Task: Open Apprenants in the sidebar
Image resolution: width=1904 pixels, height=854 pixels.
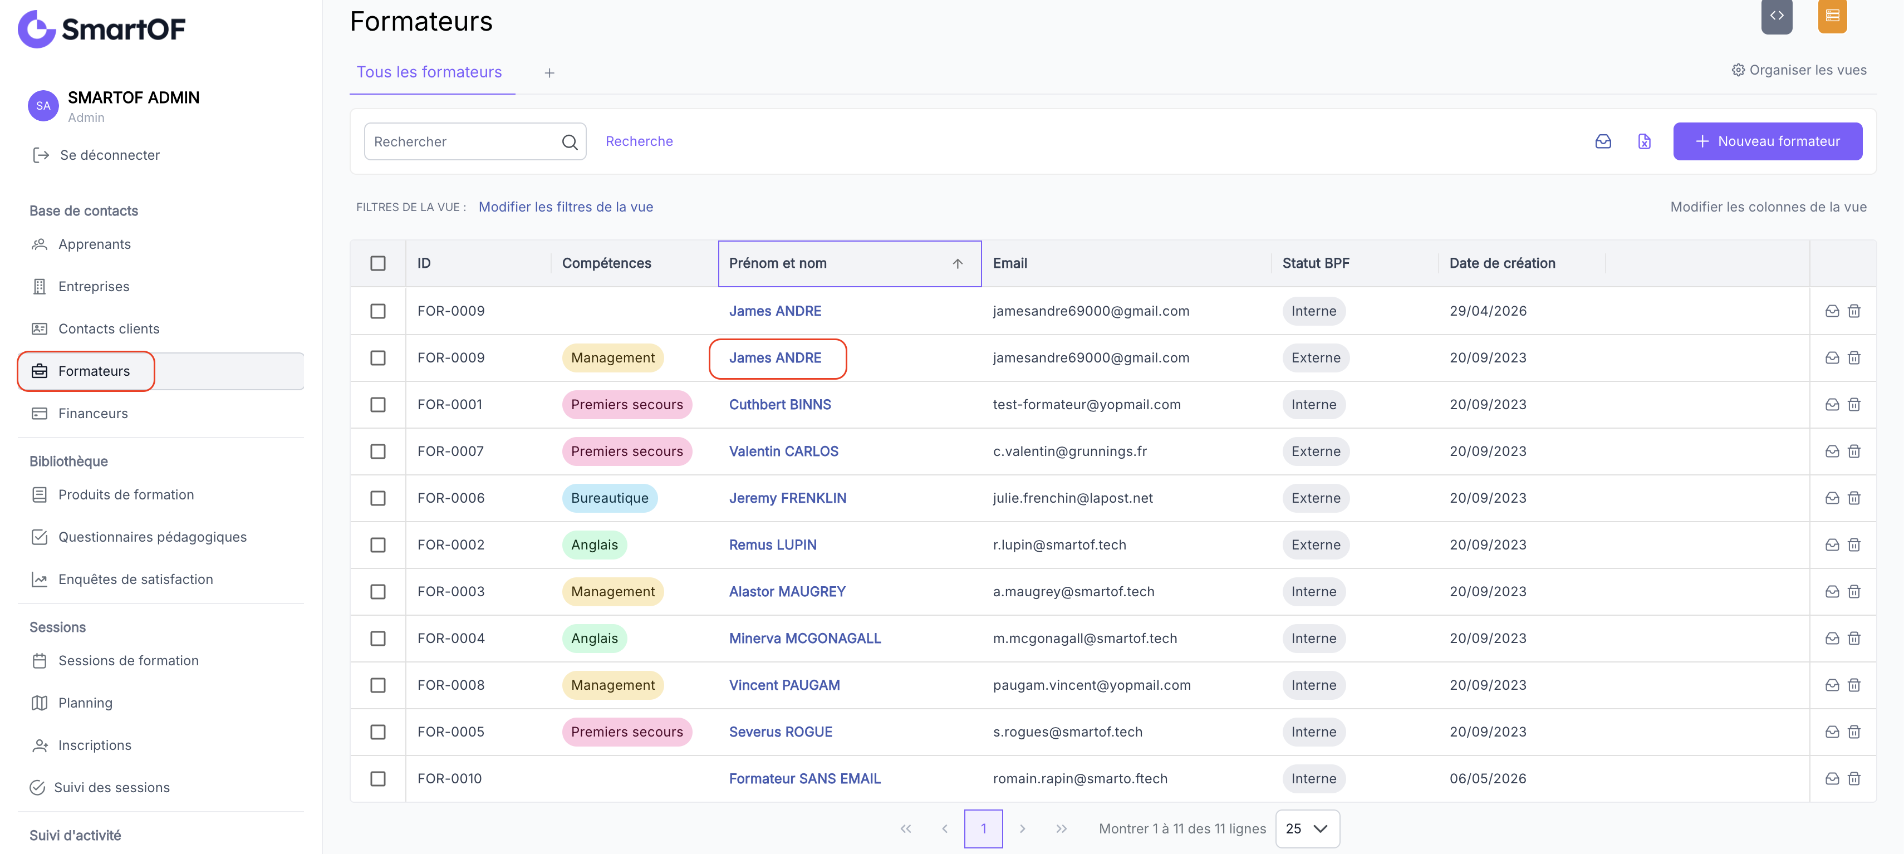Action: (94, 244)
